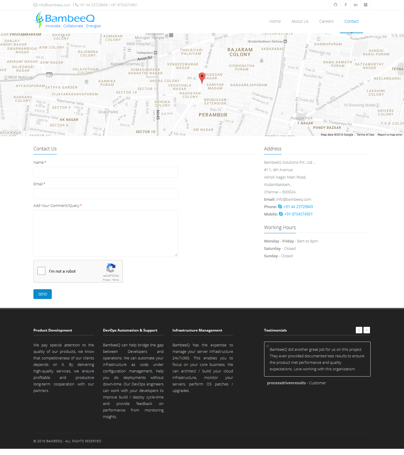Screen dimensions: 404x455
Task: Click the red location pin on map
Action: 202,78
